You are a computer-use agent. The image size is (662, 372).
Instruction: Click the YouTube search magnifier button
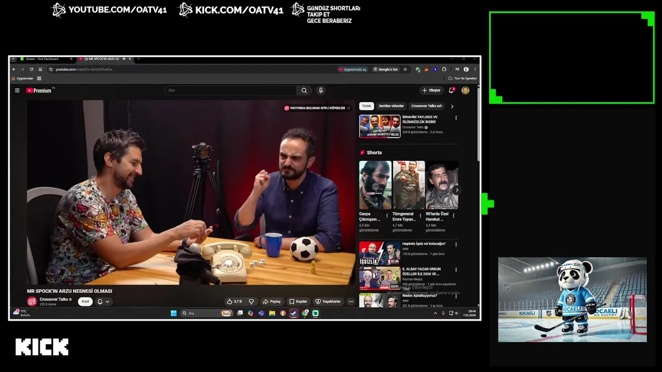click(304, 90)
